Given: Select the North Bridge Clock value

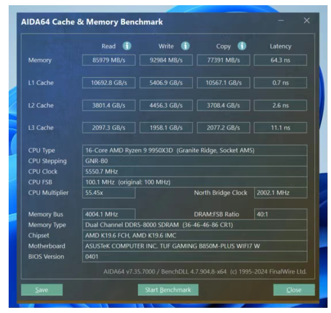Looking at the screenshot, I should click(x=281, y=193).
